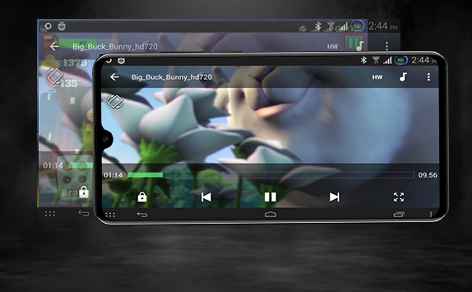The width and height of the screenshot is (472, 292).
Task: Skip to next video in front player
Action: pyautogui.click(x=334, y=197)
